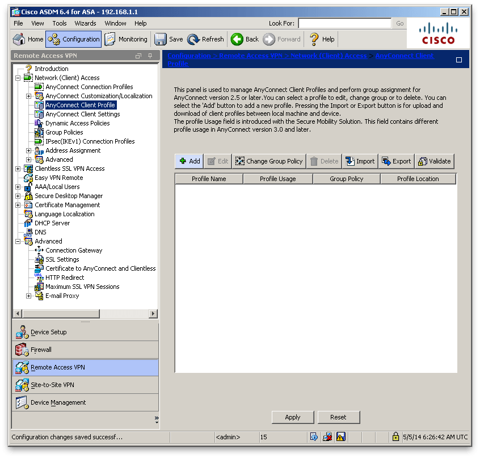The image size is (480, 458).
Task: Click the Validate button
Action: coord(435,161)
